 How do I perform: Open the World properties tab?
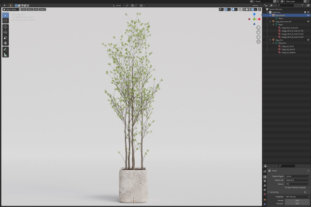[265, 194]
